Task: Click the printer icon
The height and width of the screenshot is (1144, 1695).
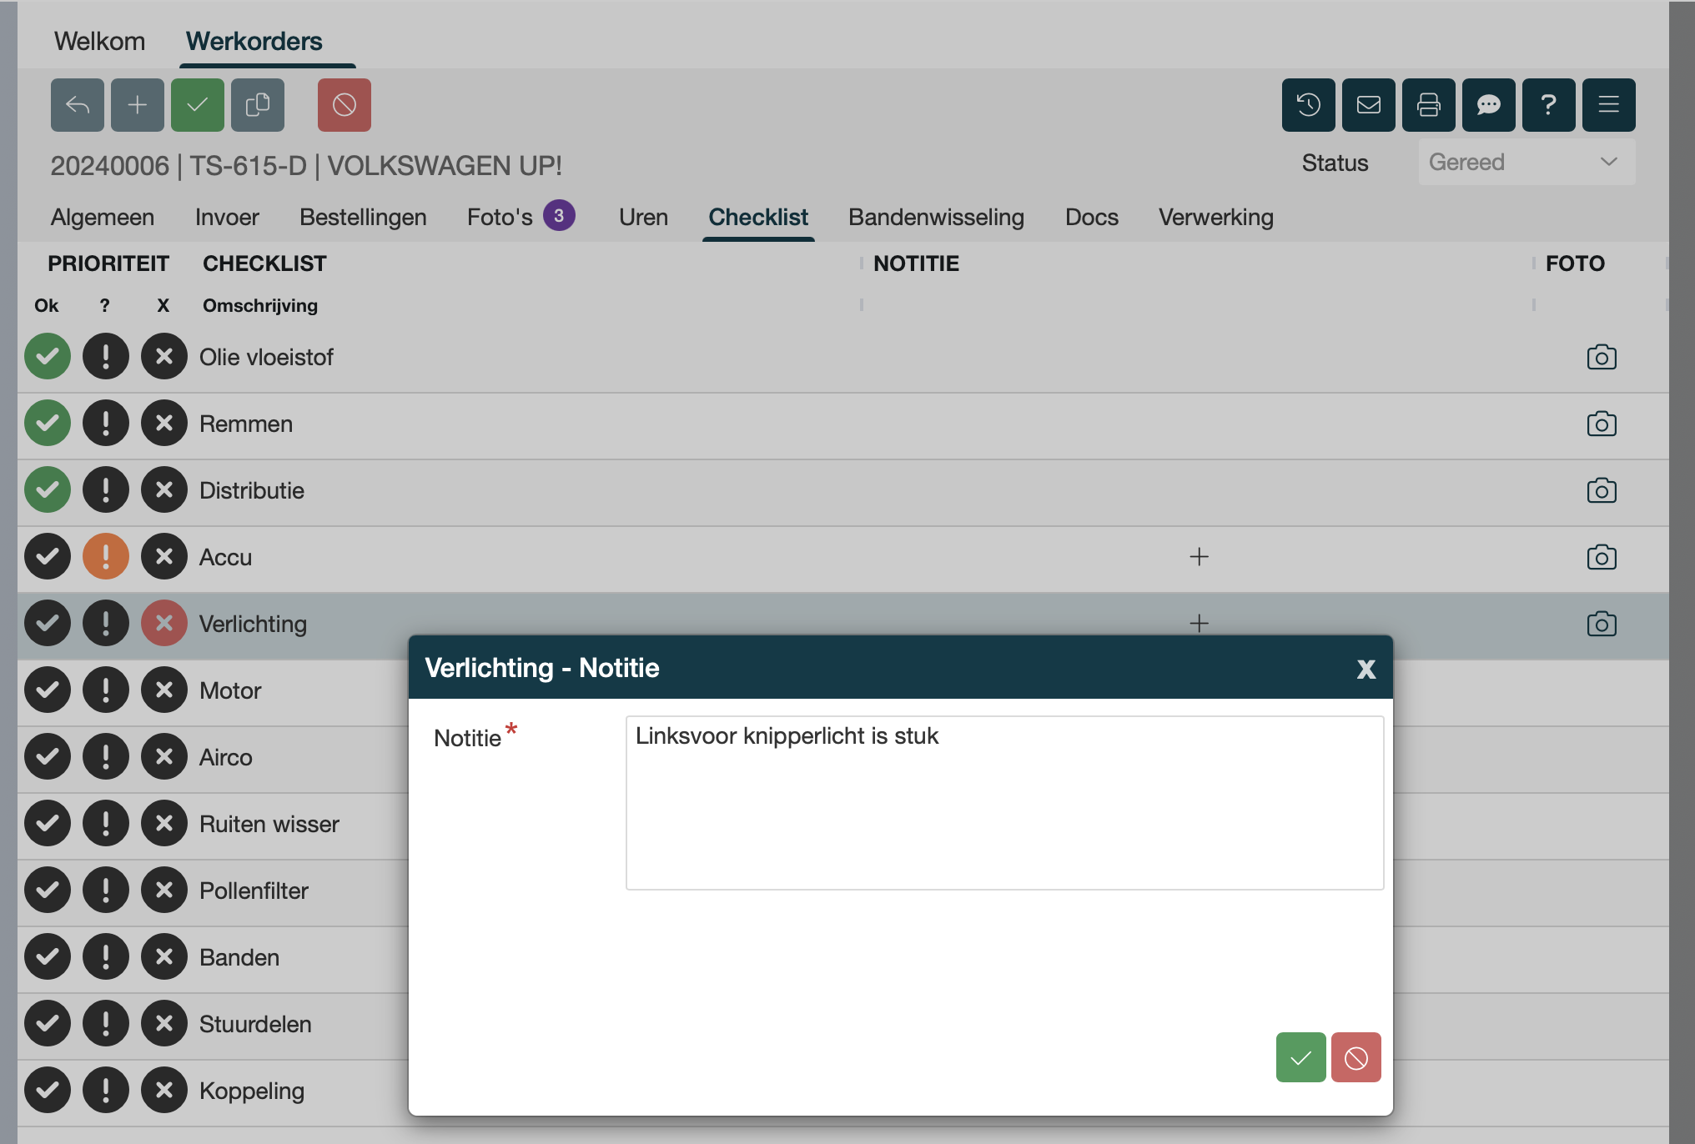Action: coord(1428,105)
